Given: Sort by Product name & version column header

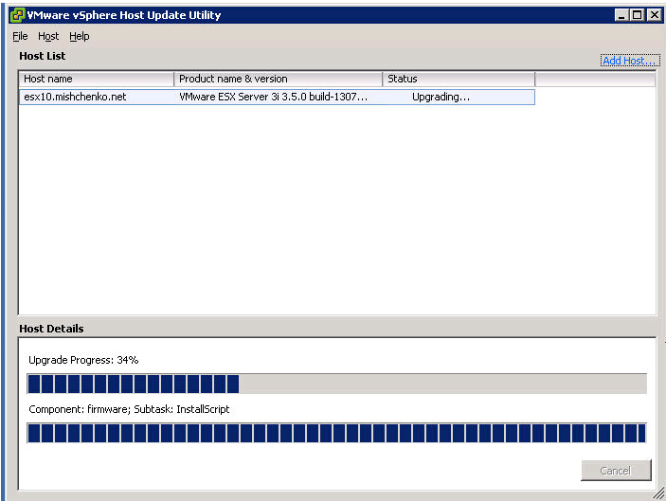Looking at the screenshot, I should pos(279,79).
